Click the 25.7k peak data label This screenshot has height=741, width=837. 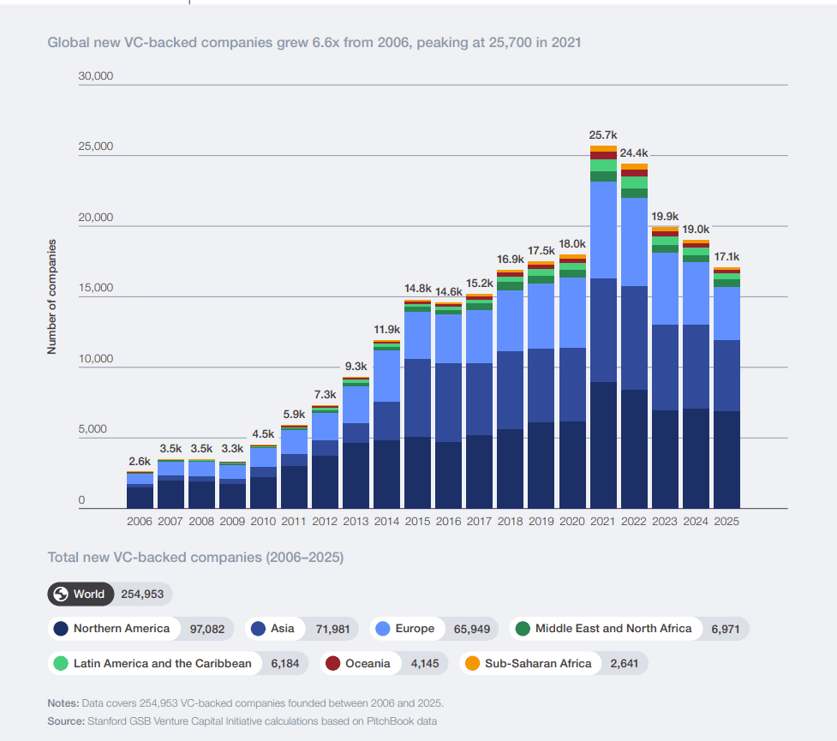coord(603,135)
